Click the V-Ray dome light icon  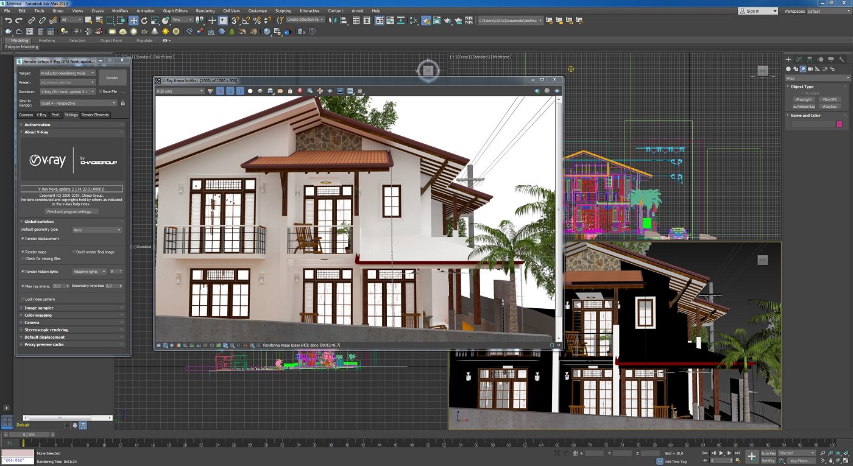(x=123, y=32)
